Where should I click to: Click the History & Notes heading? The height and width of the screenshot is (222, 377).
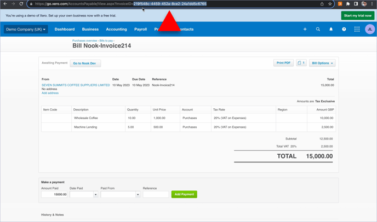point(53,215)
